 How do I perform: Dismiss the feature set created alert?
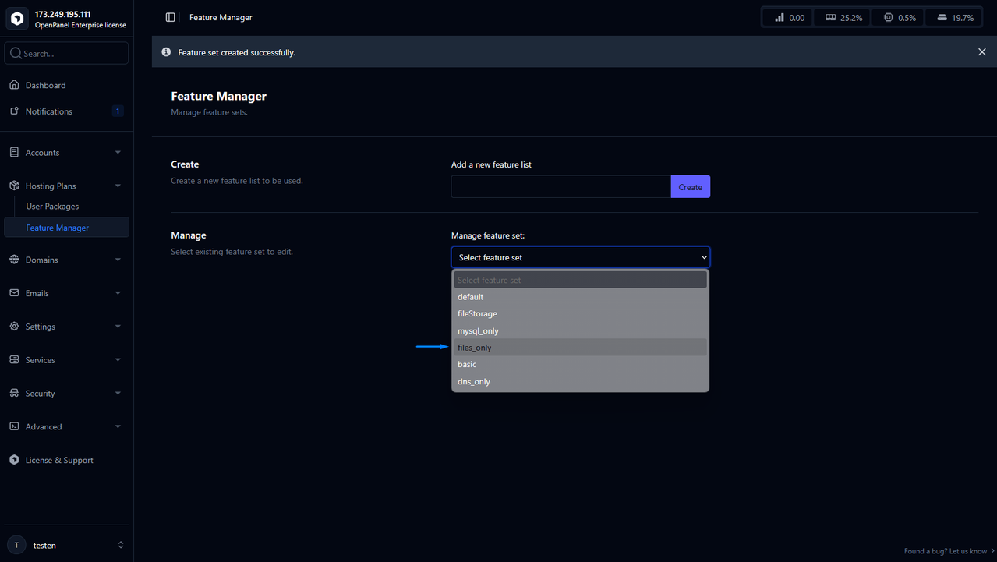(x=981, y=51)
